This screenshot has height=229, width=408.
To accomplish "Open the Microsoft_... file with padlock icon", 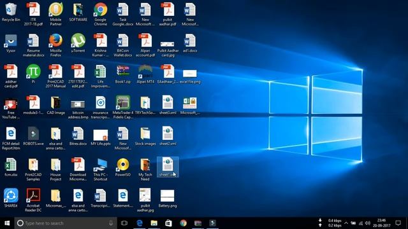I will (190, 106).
